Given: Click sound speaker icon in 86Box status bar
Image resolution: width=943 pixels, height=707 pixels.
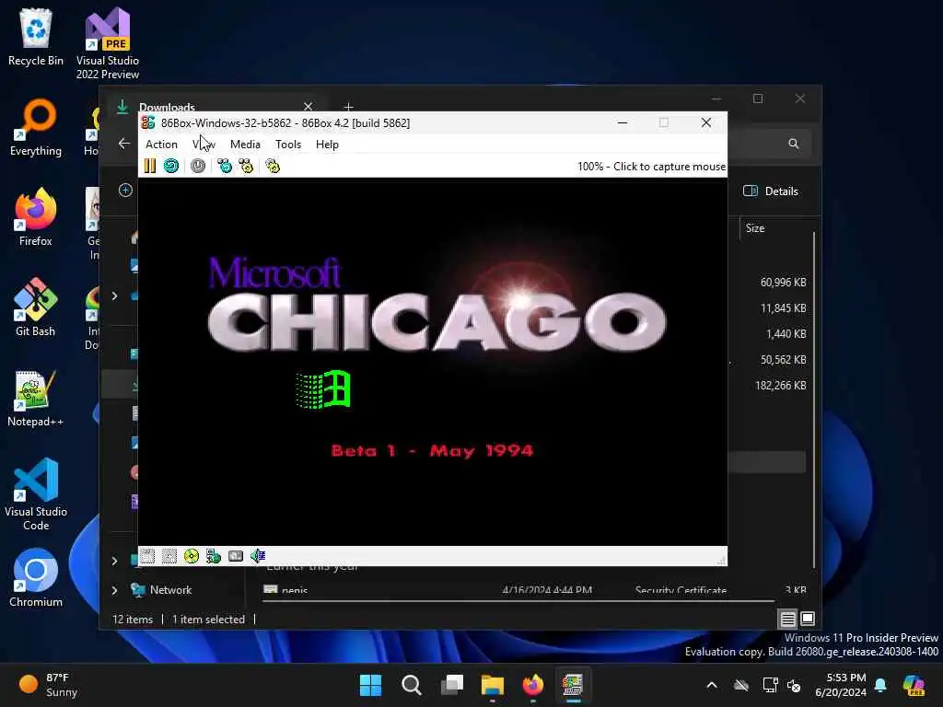Looking at the screenshot, I should click(258, 556).
